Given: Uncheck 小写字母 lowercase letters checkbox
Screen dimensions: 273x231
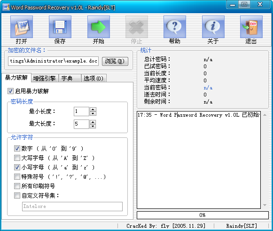Looking at the screenshot, I should point(17,167).
